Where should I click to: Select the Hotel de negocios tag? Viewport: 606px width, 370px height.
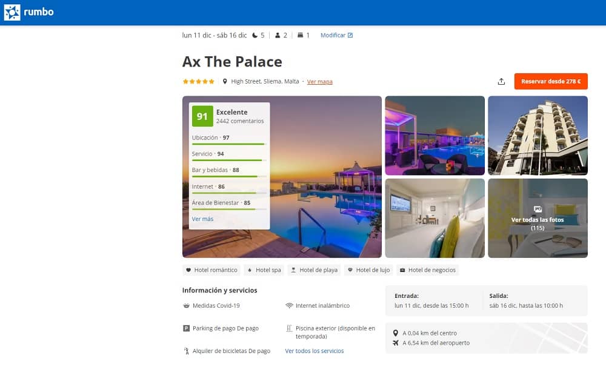pos(427,270)
